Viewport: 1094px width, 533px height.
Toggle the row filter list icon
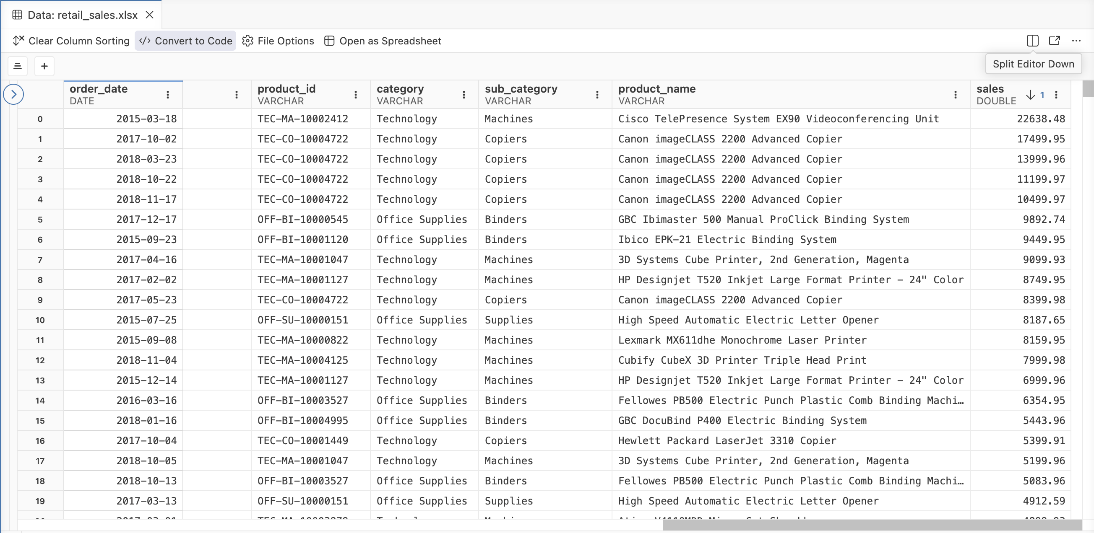point(18,66)
